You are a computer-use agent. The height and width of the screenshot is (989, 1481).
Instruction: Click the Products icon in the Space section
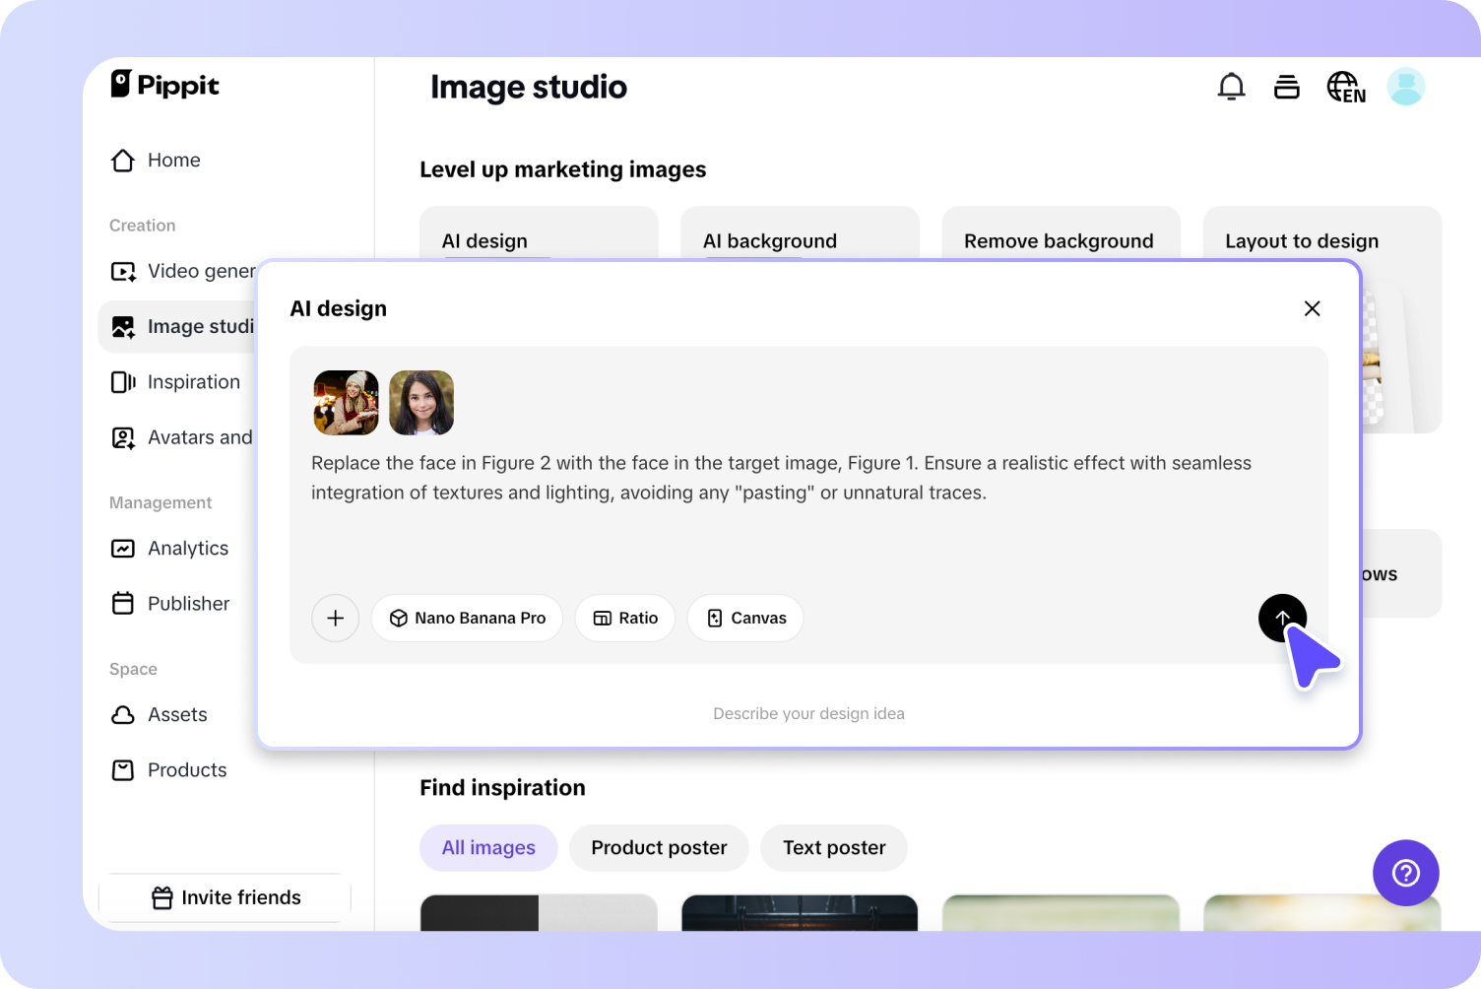pyautogui.click(x=122, y=769)
